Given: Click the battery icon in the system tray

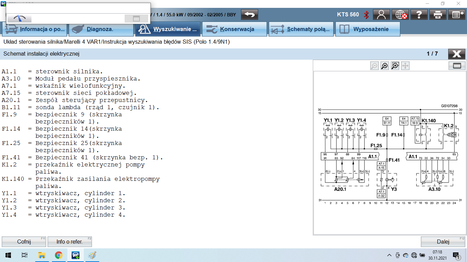Looking at the screenshot, I should [x=422, y=255].
